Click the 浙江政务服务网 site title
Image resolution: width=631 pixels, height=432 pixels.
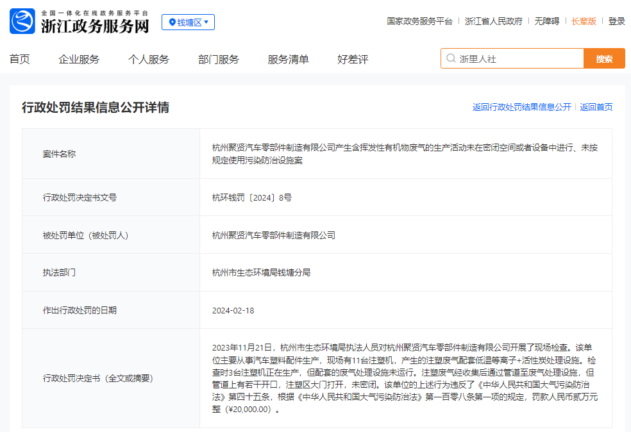95,26
